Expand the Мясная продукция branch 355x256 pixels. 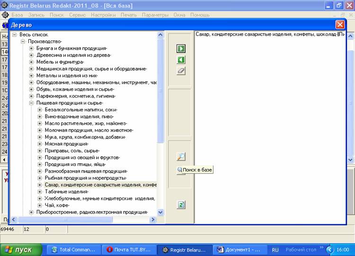click(x=40, y=144)
